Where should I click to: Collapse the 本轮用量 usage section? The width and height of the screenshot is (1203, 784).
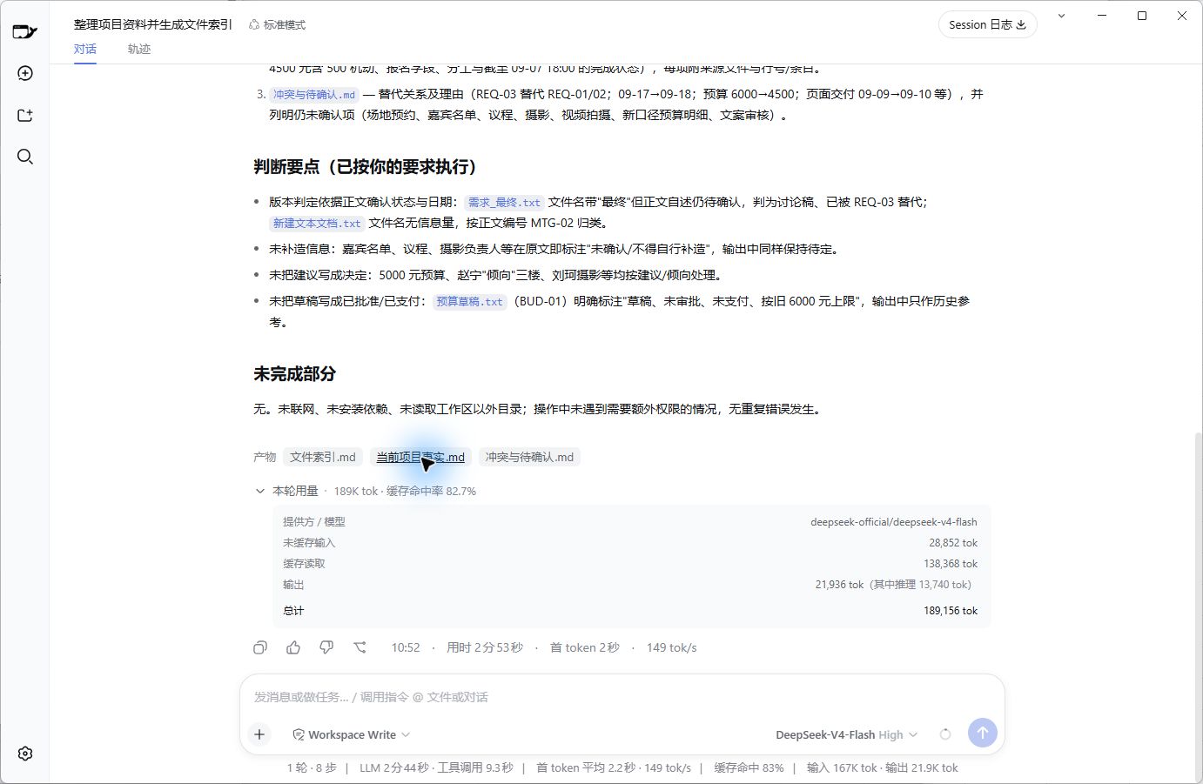pyautogui.click(x=259, y=491)
